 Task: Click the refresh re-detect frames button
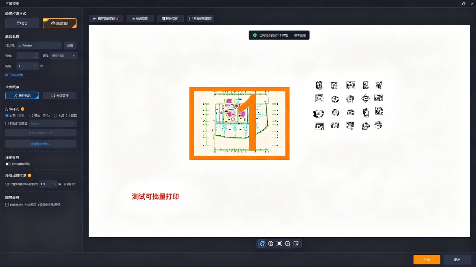200,19
